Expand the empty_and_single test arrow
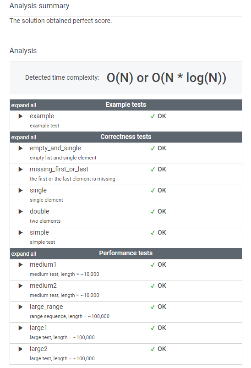The image size is (251, 368). click(x=21, y=148)
